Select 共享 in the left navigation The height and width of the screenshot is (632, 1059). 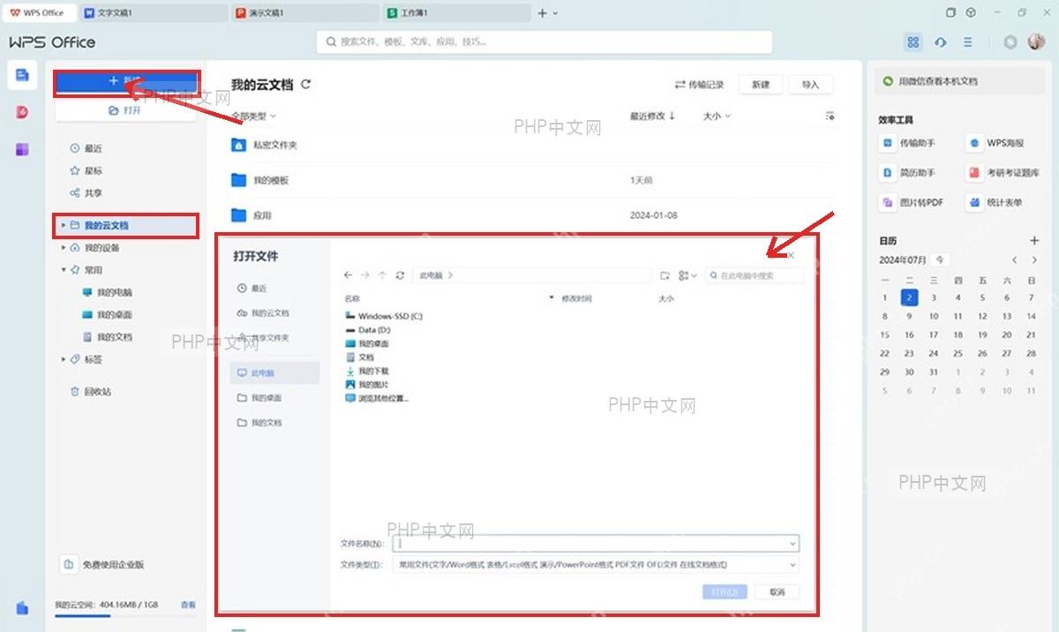tap(86, 192)
